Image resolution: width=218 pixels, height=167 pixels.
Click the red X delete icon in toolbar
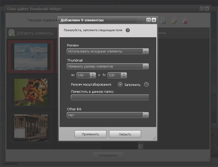[184, 21]
